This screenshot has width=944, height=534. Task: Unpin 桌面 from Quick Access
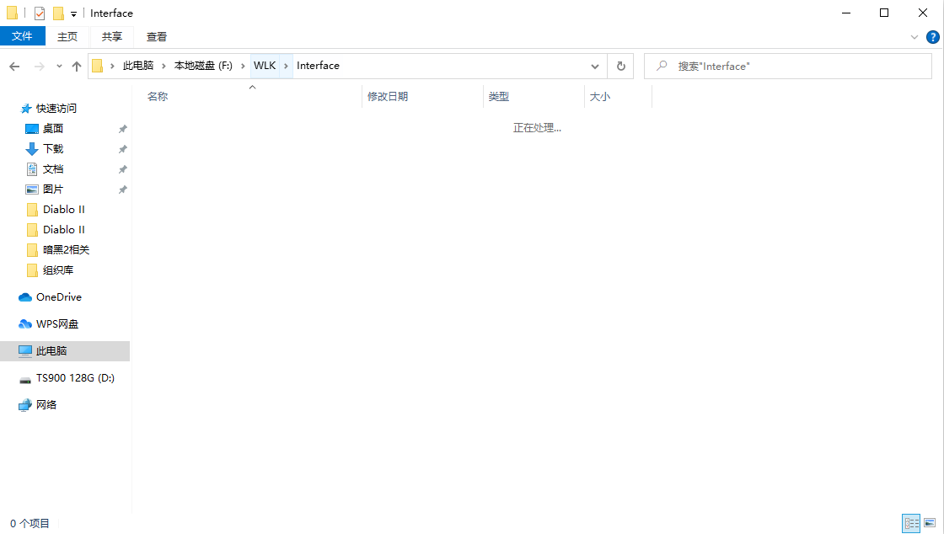122,128
